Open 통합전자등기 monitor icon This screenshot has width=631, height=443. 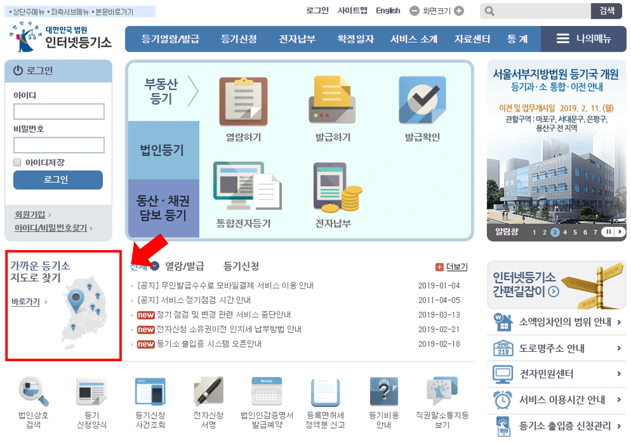[x=249, y=186]
